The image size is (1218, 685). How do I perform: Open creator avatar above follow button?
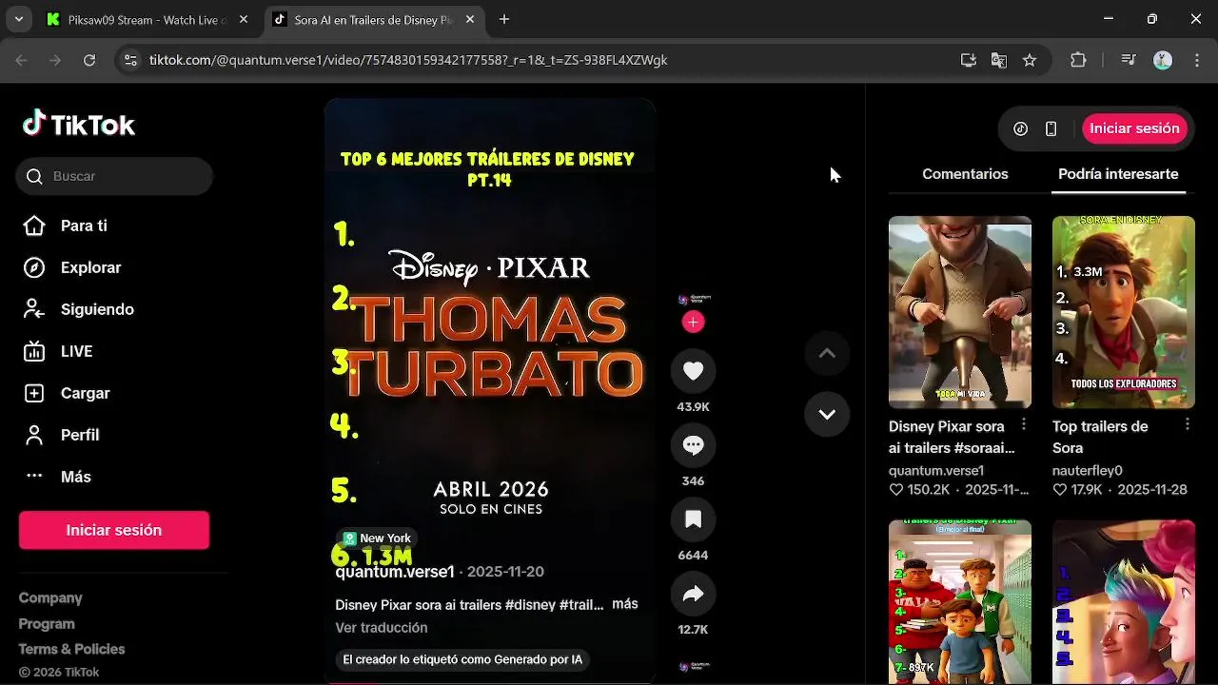click(694, 299)
